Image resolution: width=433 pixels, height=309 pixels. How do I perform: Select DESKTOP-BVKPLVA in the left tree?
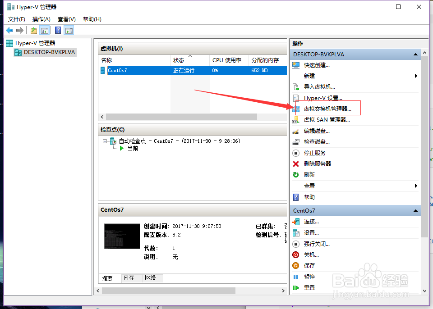[x=49, y=52]
